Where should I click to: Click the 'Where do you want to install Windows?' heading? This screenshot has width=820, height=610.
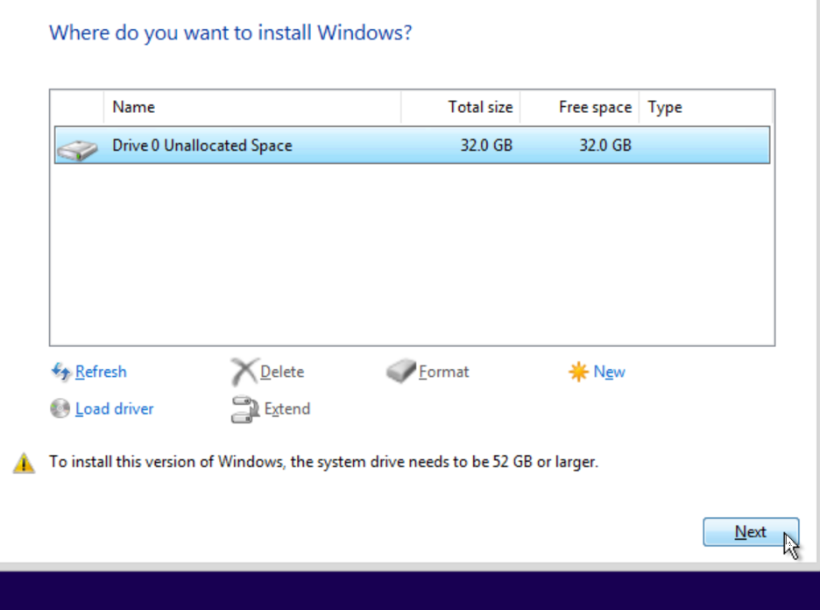click(230, 33)
